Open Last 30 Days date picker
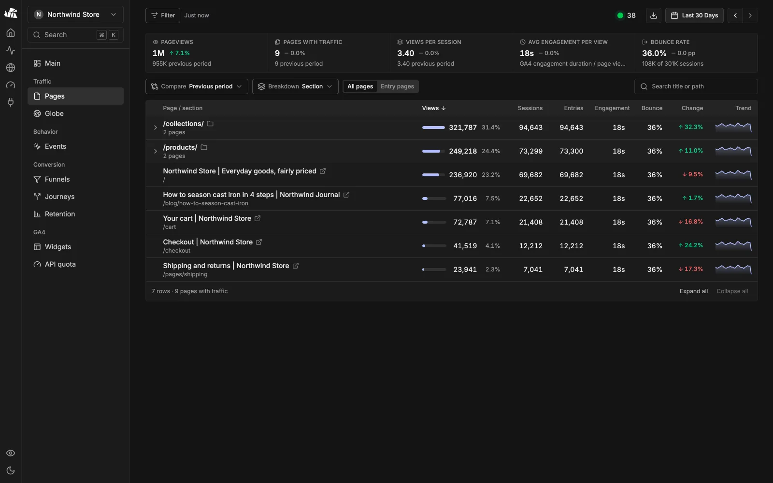The image size is (773, 483). point(694,15)
